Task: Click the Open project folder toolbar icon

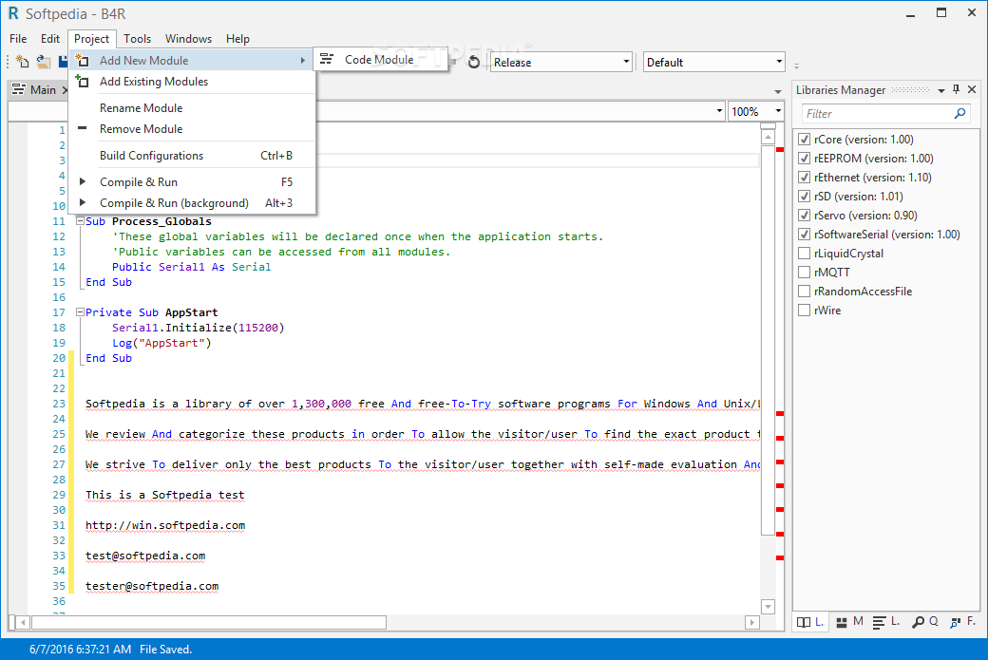Action: coord(43,61)
